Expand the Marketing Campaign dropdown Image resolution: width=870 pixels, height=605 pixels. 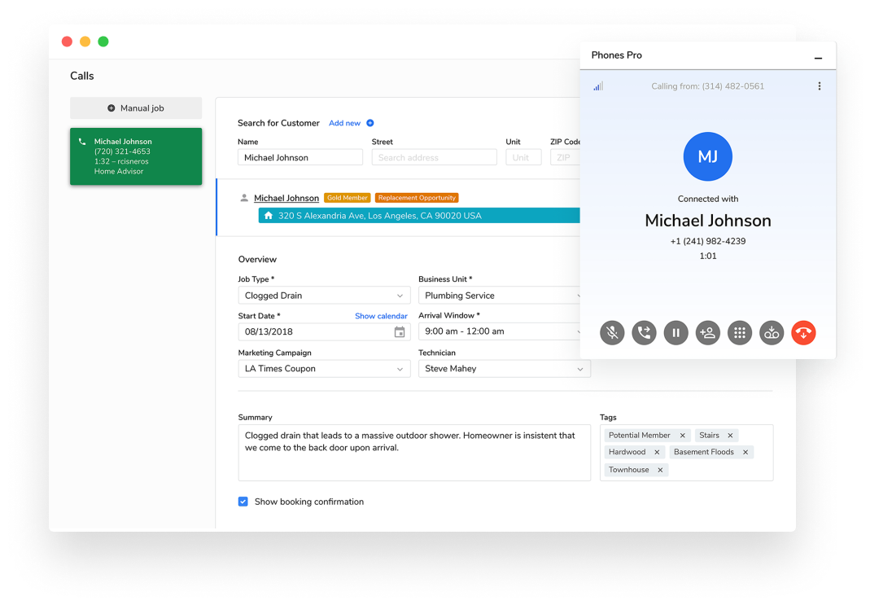(x=324, y=369)
